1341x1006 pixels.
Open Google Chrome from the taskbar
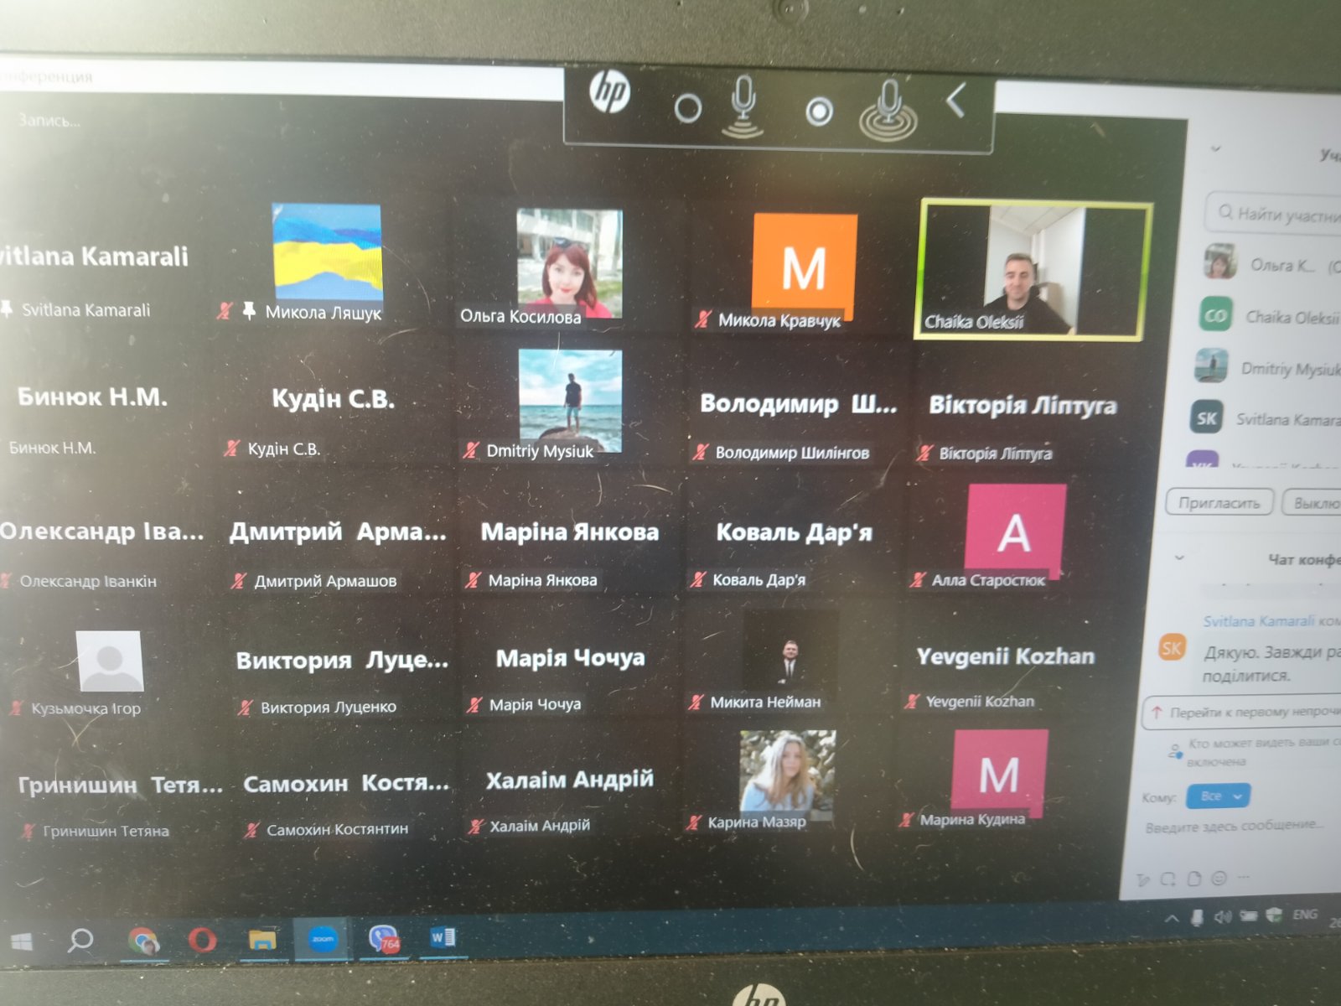coord(143,941)
